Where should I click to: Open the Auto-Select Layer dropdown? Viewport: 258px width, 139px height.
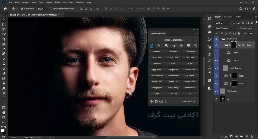click(42, 9)
